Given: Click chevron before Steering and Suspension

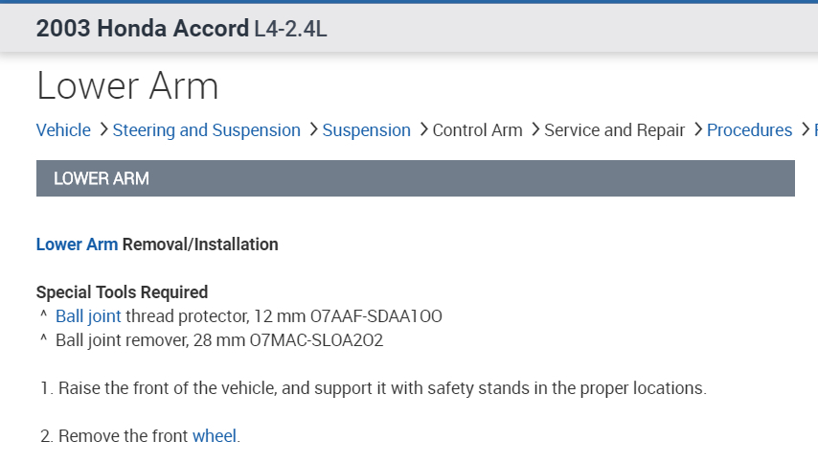Looking at the screenshot, I should pos(103,129).
